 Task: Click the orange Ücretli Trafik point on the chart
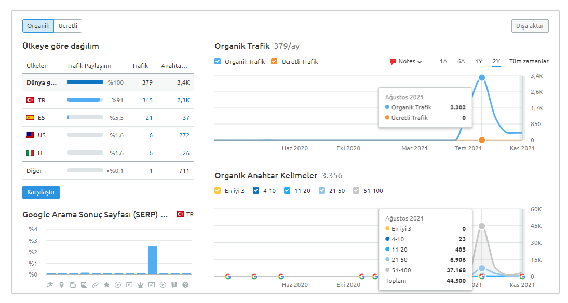pos(482,140)
